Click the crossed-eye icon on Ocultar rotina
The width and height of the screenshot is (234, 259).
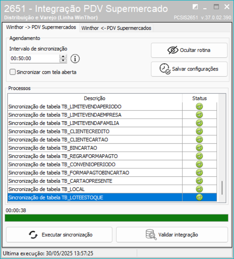[x=173, y=50]
